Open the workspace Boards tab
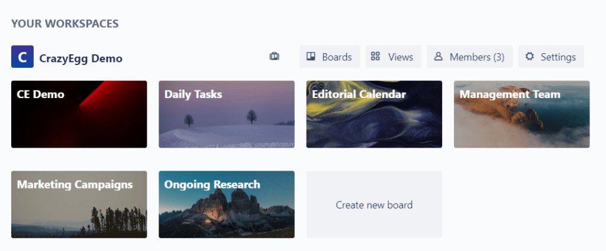606x251 pixels. point(330,57)
